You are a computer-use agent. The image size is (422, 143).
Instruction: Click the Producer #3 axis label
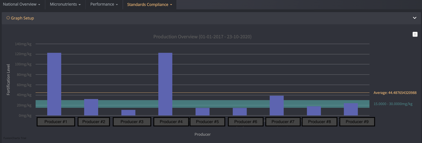click(x=132, y=122)
